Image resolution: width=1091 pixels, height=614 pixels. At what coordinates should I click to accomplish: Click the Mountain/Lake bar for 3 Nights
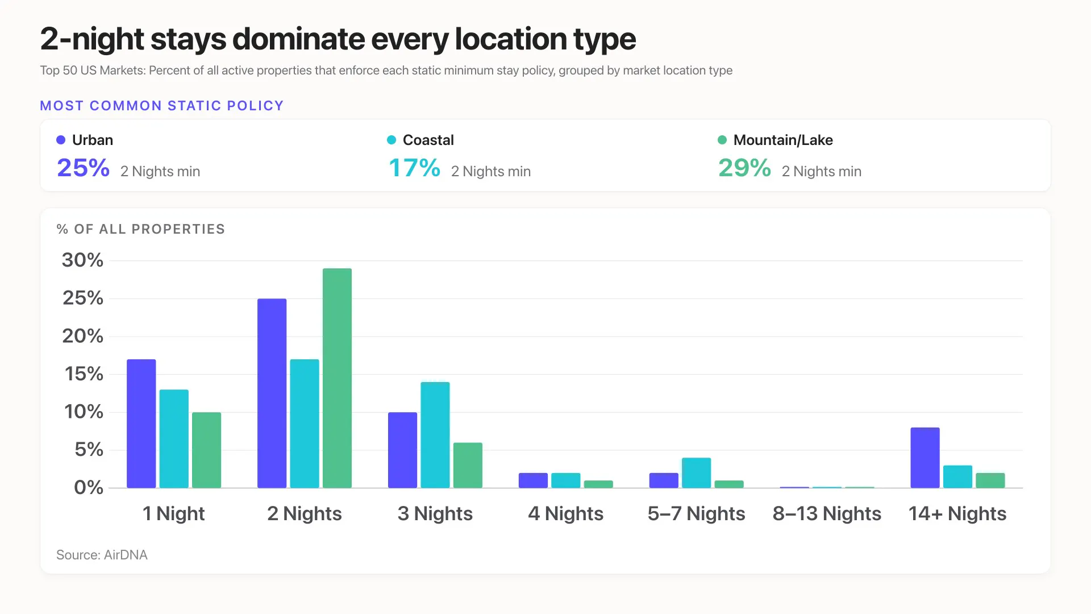pos(468,465)
